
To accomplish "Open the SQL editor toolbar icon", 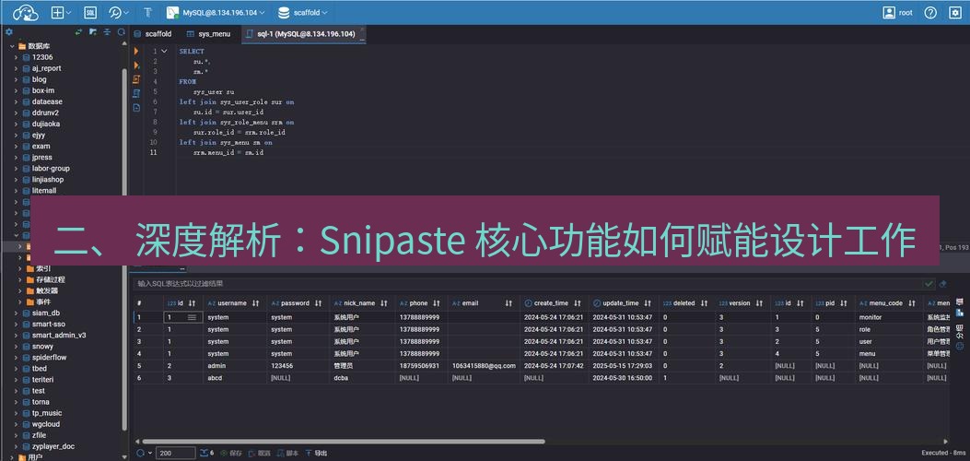I will [89, 12].
